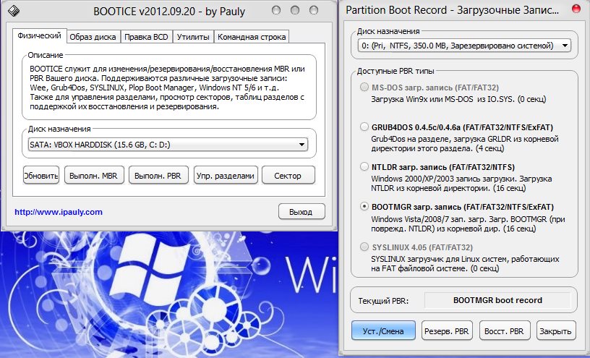This screenshot has width=590, height=358.
Task: Select GRUB4DOS 0.4.5c/0.4.6a radio option
Action: click(x=364, y=127)
